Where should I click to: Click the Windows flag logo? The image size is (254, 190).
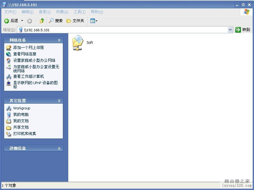pos(247,12)
